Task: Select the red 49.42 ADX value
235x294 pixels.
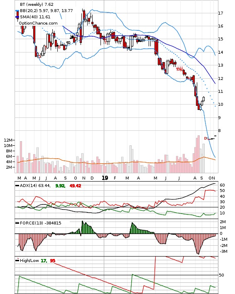Action: click(75, 186)
